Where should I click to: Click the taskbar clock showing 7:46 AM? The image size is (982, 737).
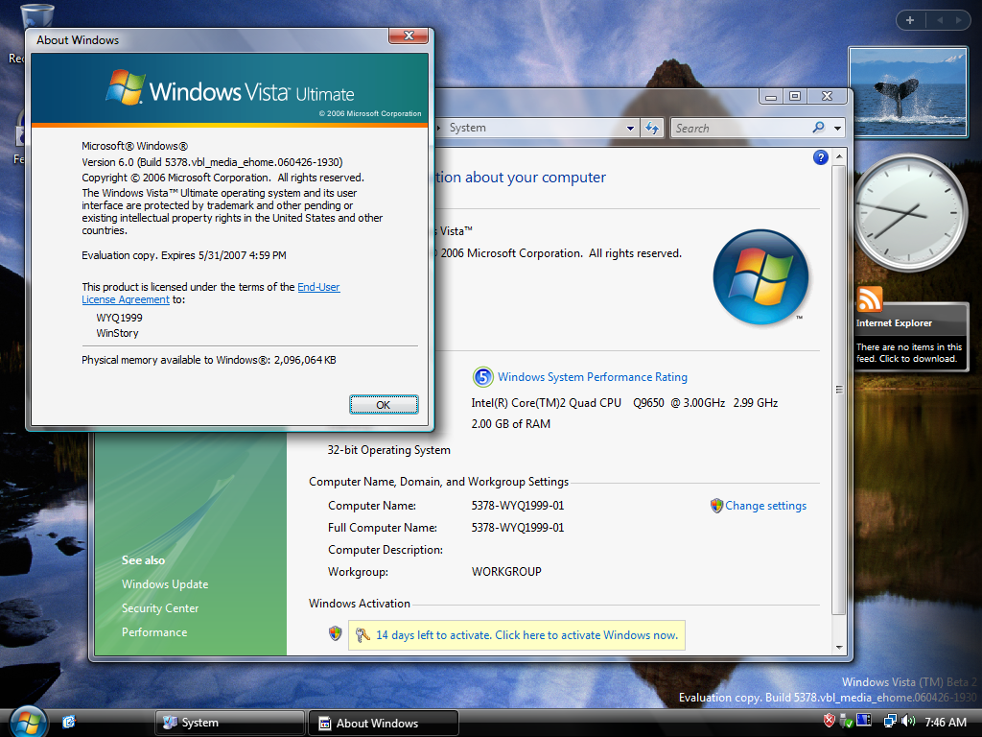click(945, 722)
